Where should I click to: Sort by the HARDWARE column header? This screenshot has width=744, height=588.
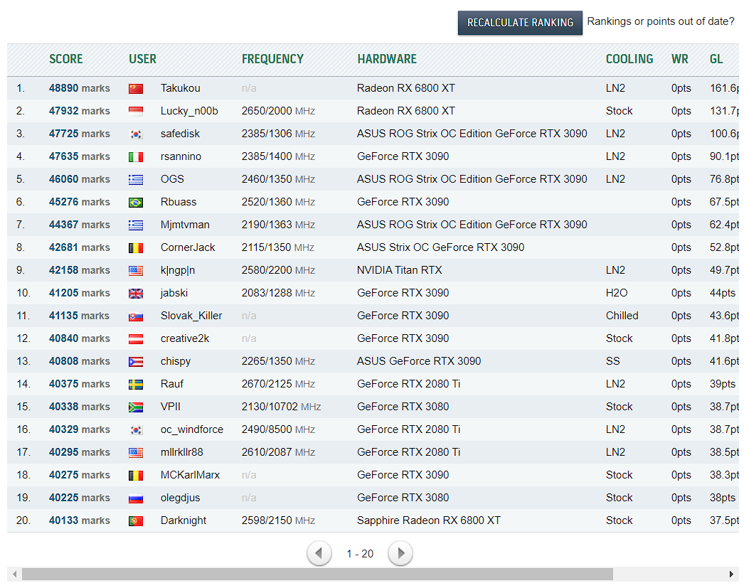[387, 59]
